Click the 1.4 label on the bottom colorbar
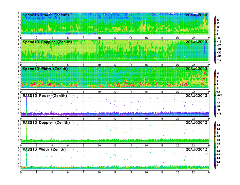This screenshot has height=185, width=240. tap(218, 144)
